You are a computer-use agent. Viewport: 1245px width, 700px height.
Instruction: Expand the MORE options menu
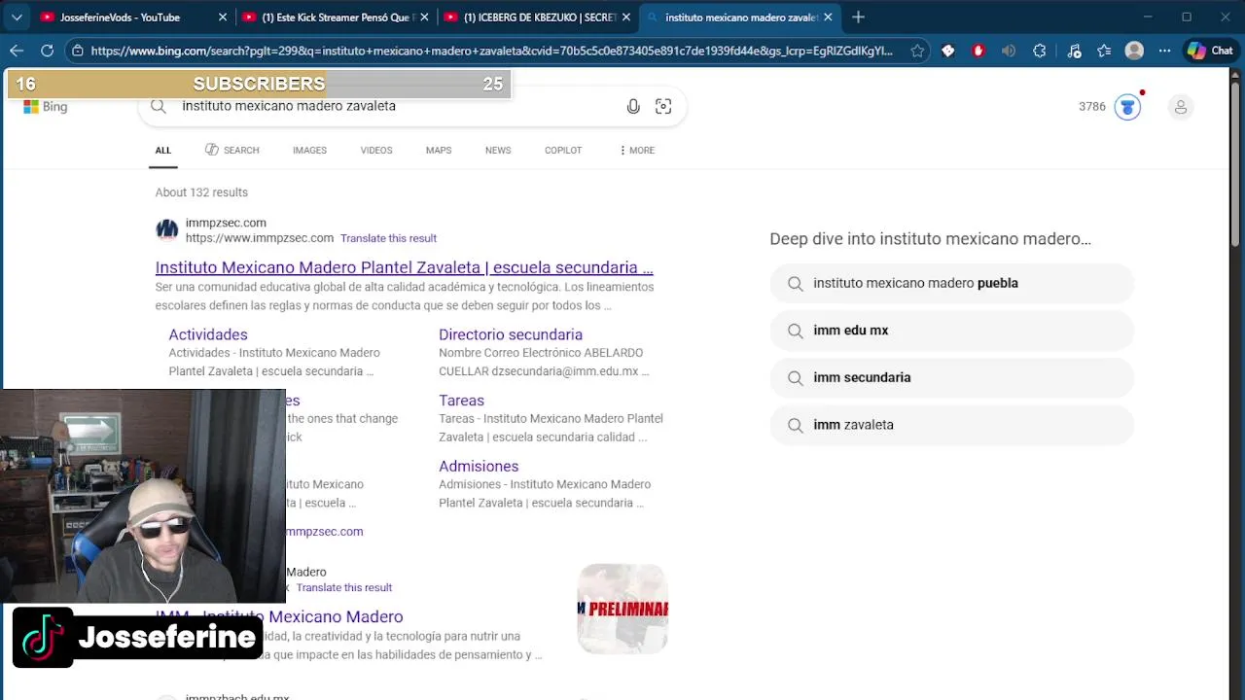coord(637,151)
